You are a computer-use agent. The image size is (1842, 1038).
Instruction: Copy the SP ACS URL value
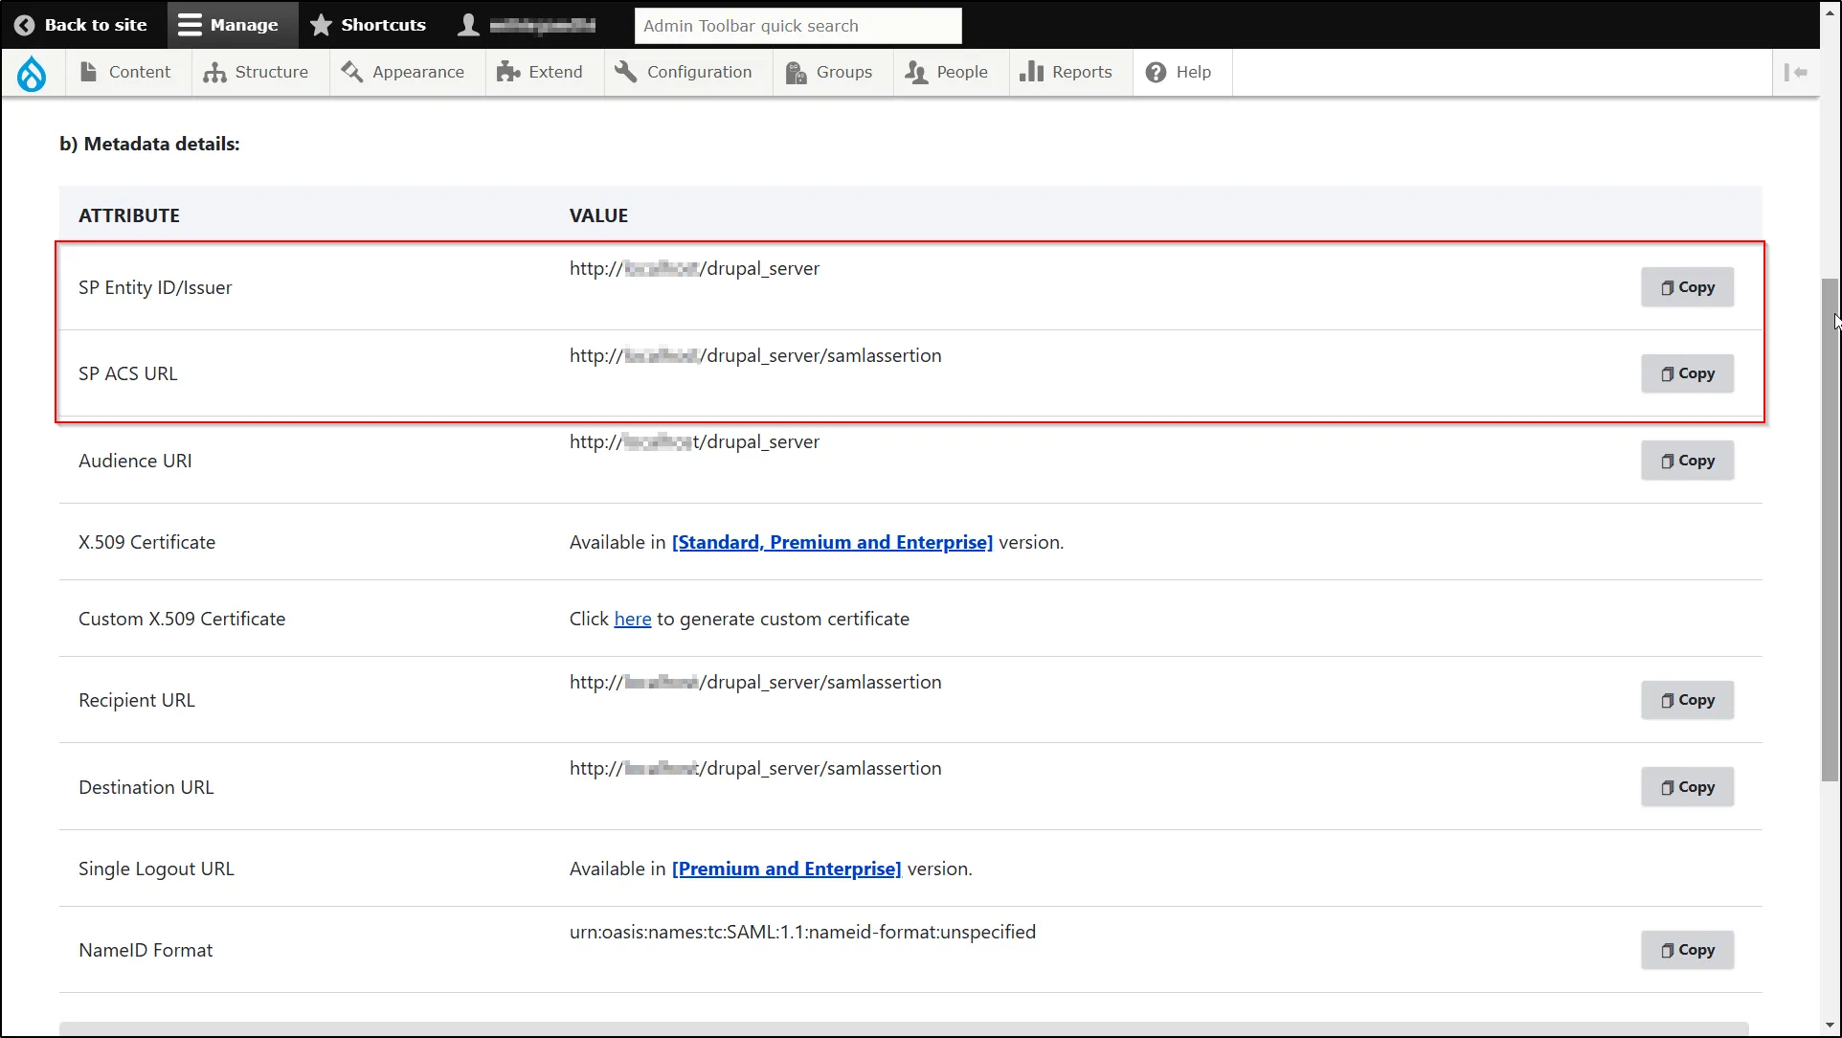(x=1688, y=372)
